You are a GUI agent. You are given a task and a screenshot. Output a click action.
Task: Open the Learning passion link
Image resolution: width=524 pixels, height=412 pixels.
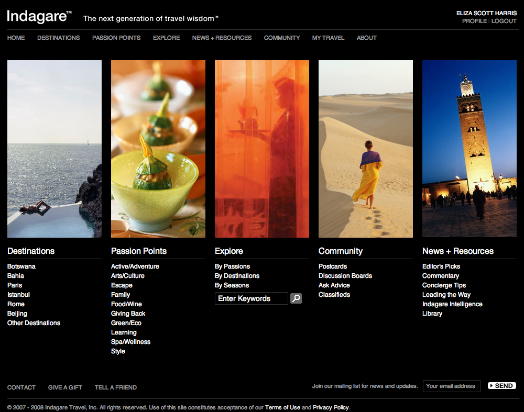click(124, 332)
